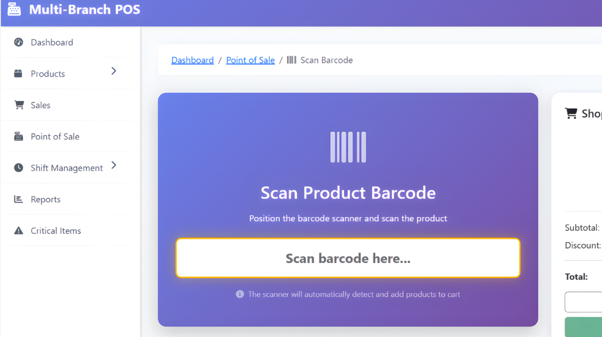
Task: Click the Sales cart icon in sidebar
Action: point(19,105)
